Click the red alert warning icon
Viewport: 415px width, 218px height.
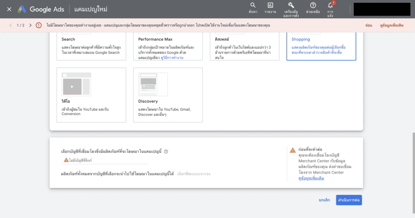click(39, 25)
